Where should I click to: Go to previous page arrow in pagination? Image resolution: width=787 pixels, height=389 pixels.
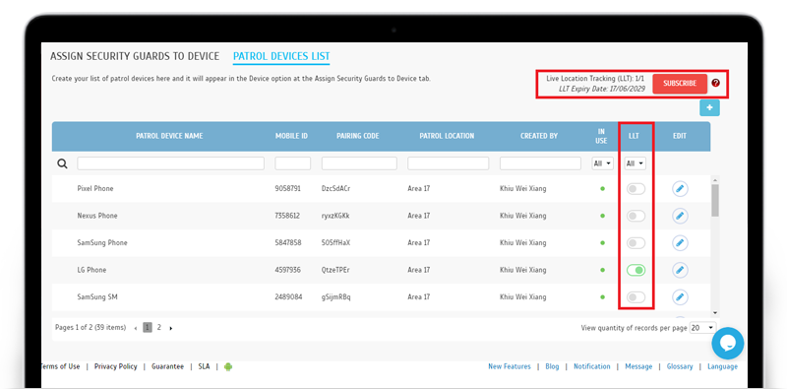pos(136,328)
